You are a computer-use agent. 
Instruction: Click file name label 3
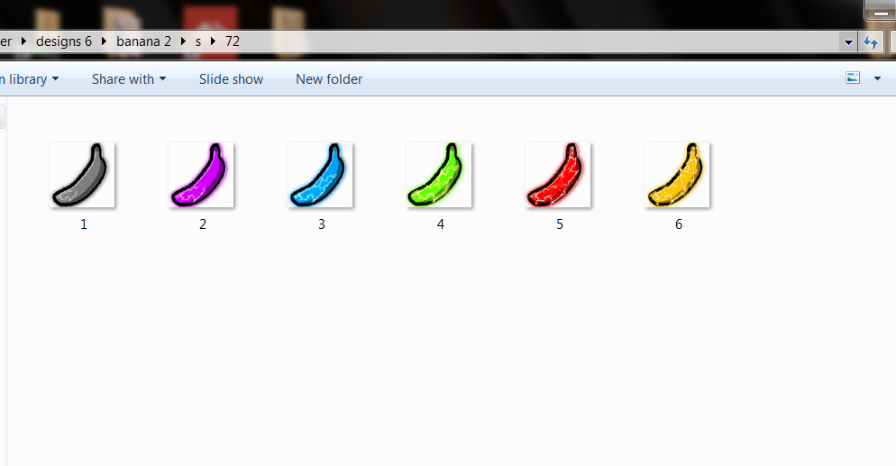[x=322, y=224]
